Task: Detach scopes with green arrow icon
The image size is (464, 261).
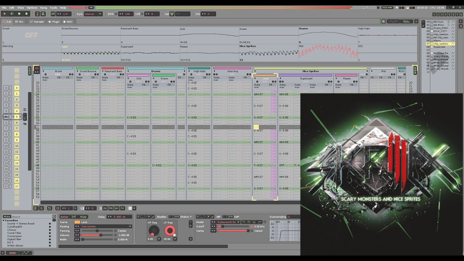Action: pos(384,22)
